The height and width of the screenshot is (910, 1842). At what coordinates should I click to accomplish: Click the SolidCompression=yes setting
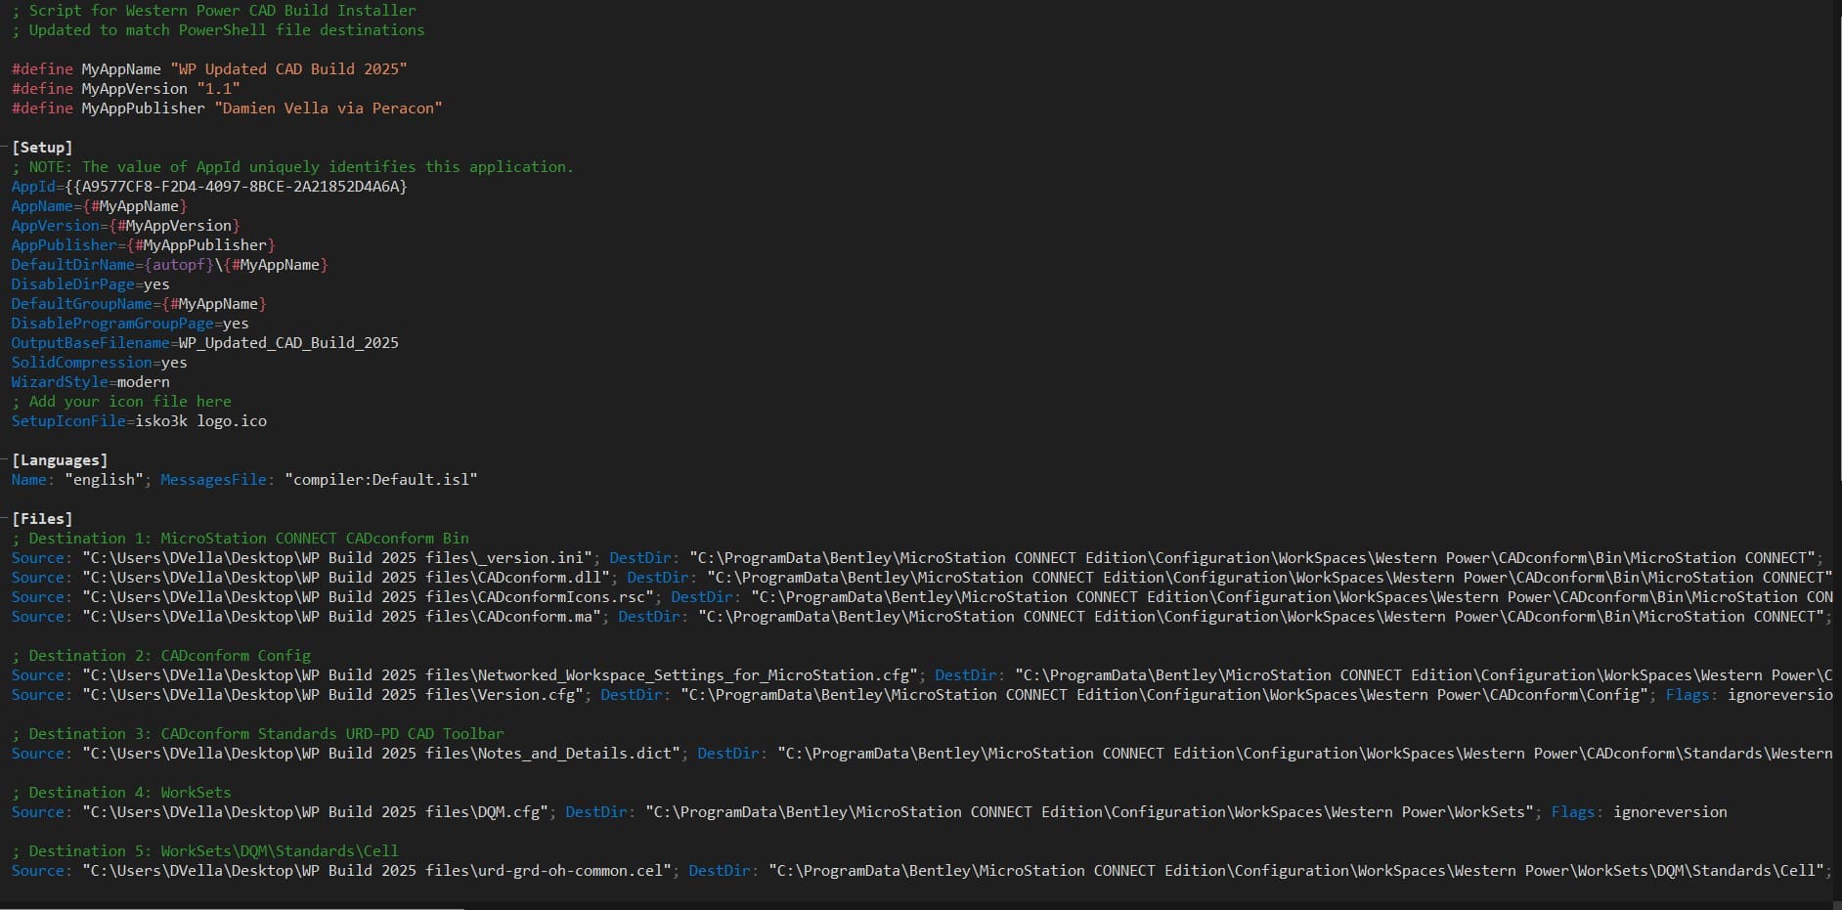pyautogui.click(x=98, y=363)
